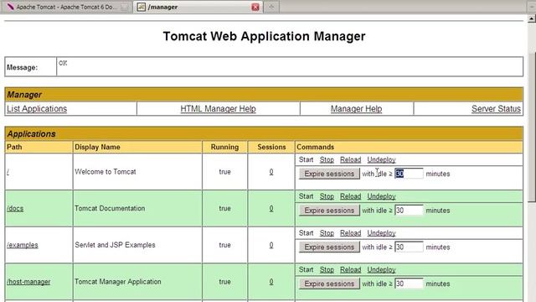Stop the /examples application
Image resolution: width=536 pixels, height=302 pixels.
point(327,233)
